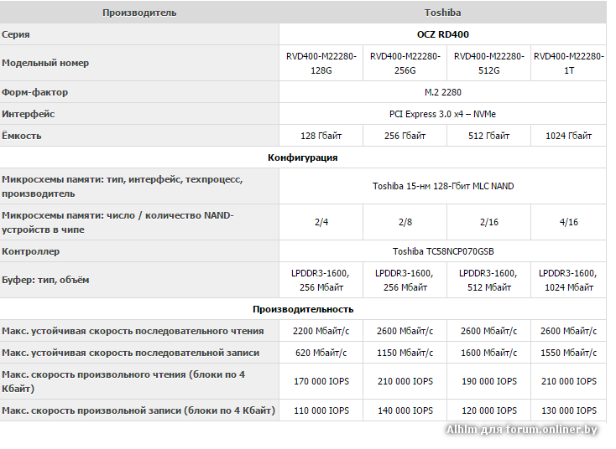The height and width of the screenshot is (449, 616).
Task: Click the Toshiba TC58NCP070GSB controller value
Action: [x=442, y=251]
